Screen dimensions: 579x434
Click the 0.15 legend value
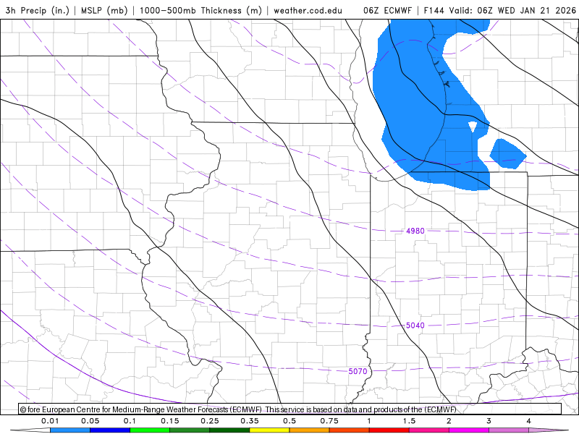coord(170,421)
